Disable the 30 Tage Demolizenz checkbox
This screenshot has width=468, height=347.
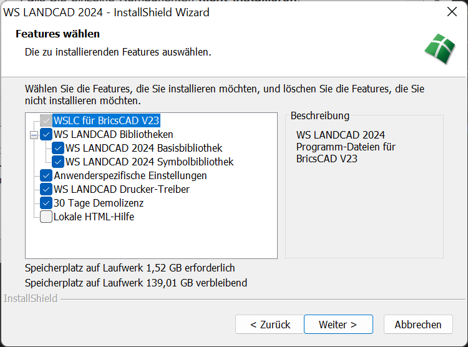click(x=46, y=203)
